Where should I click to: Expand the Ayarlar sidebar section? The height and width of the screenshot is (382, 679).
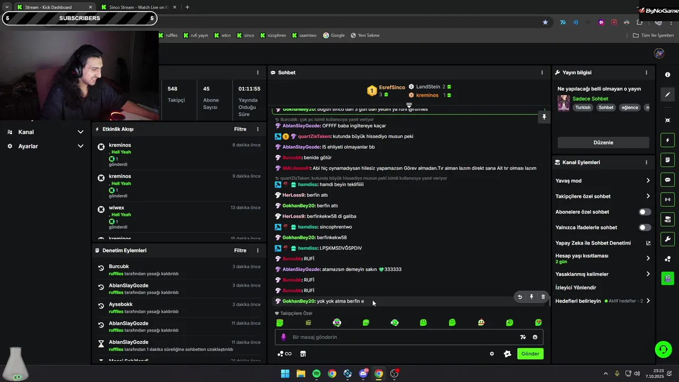click(81, 146)
